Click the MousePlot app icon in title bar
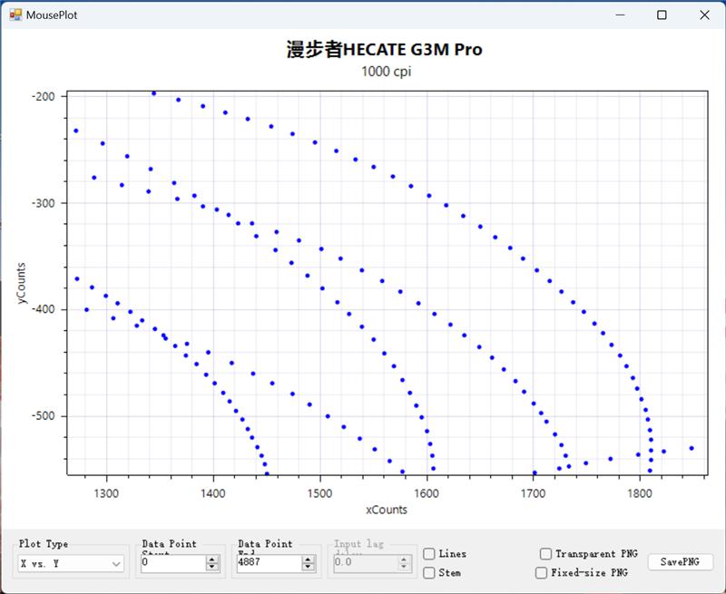This screenshot has width=726, height=594. (x=15, y=15)
